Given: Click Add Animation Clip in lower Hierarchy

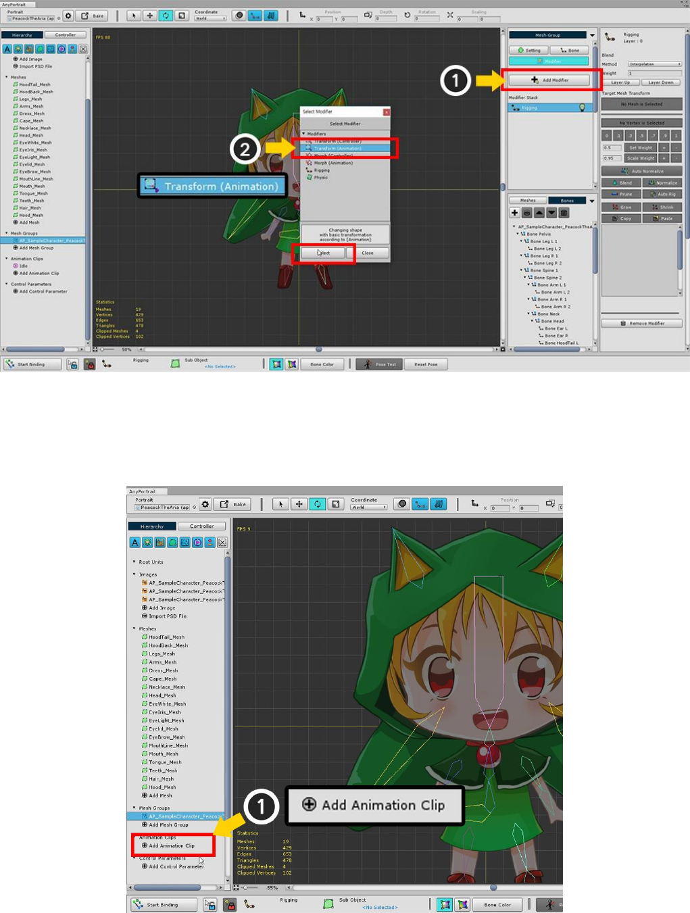Looking at the screenshot, I should [x=168, y=845].
